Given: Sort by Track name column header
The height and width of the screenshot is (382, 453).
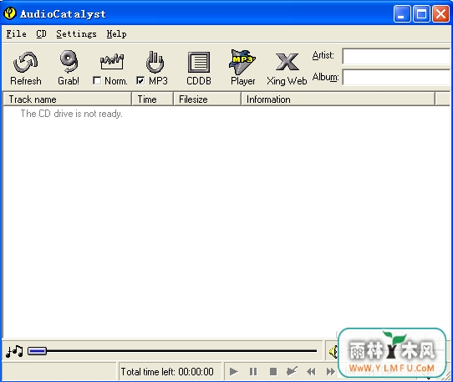Looking at the screenshot, I should tap(68, 99).
